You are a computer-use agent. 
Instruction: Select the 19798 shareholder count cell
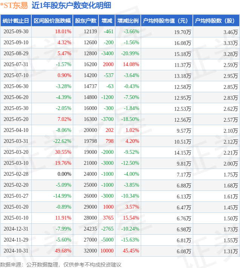(90, 141)
